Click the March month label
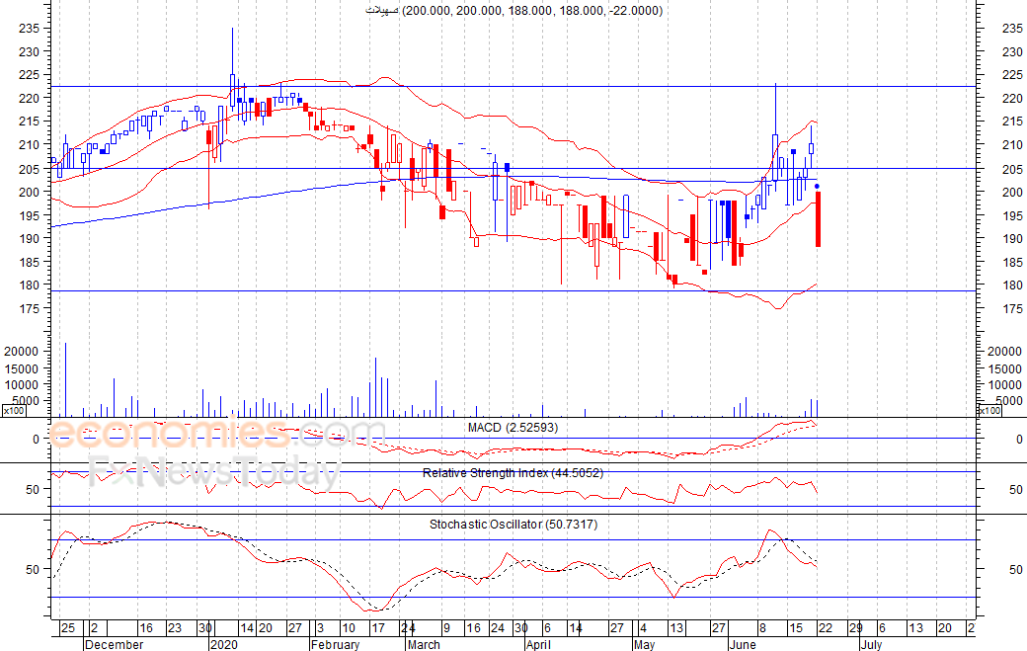Viewport: 1027px width, 651px height. pos(424,644)
